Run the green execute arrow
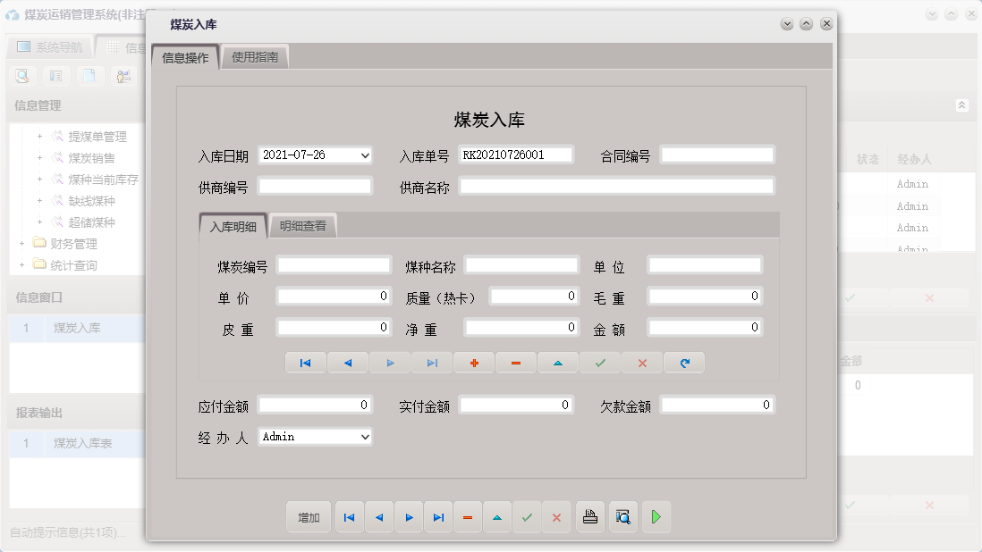 pos(656,516)
